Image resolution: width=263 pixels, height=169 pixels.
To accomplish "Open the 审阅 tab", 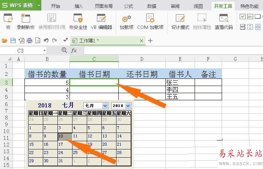I will pyautogui.click(x=175, y=6).
